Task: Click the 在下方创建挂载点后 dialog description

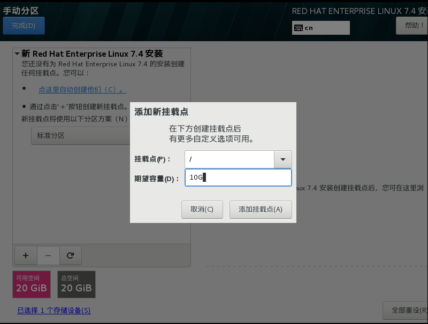Action: (x=205, y=128)
